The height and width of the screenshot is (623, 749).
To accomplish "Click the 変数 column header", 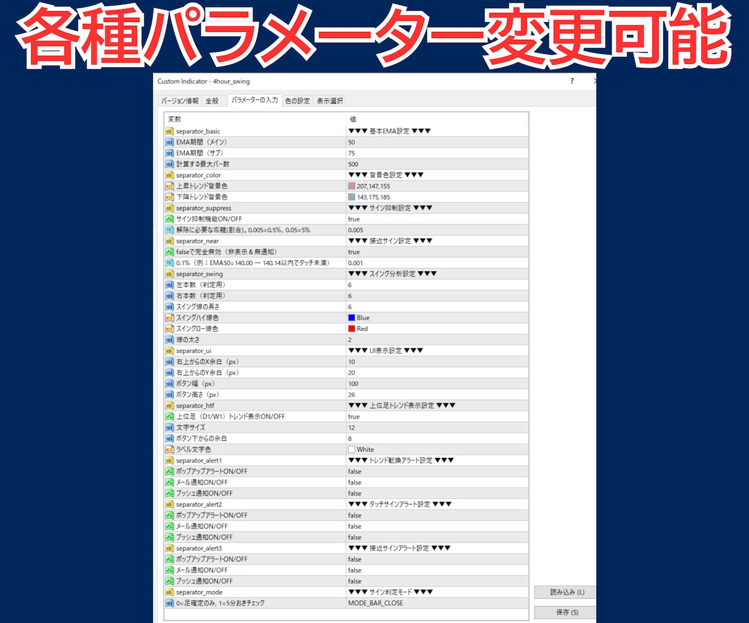I will coord(255,119).
